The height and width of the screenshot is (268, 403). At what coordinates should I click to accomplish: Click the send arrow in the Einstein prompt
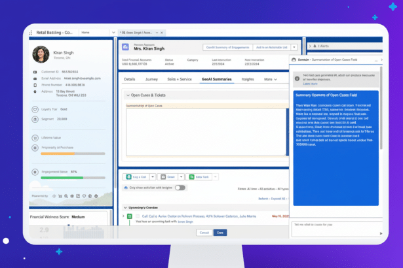(x=381, y=233)
